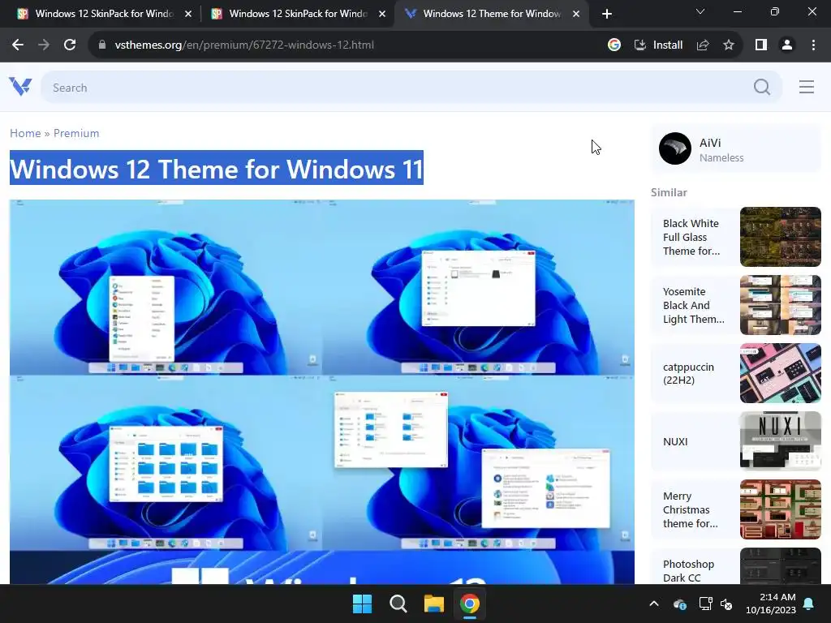Image resolution: width=831 pixels, height=623 pixels.
Task: Close the Windows 12 Theme tab
Action: [576, 14]
